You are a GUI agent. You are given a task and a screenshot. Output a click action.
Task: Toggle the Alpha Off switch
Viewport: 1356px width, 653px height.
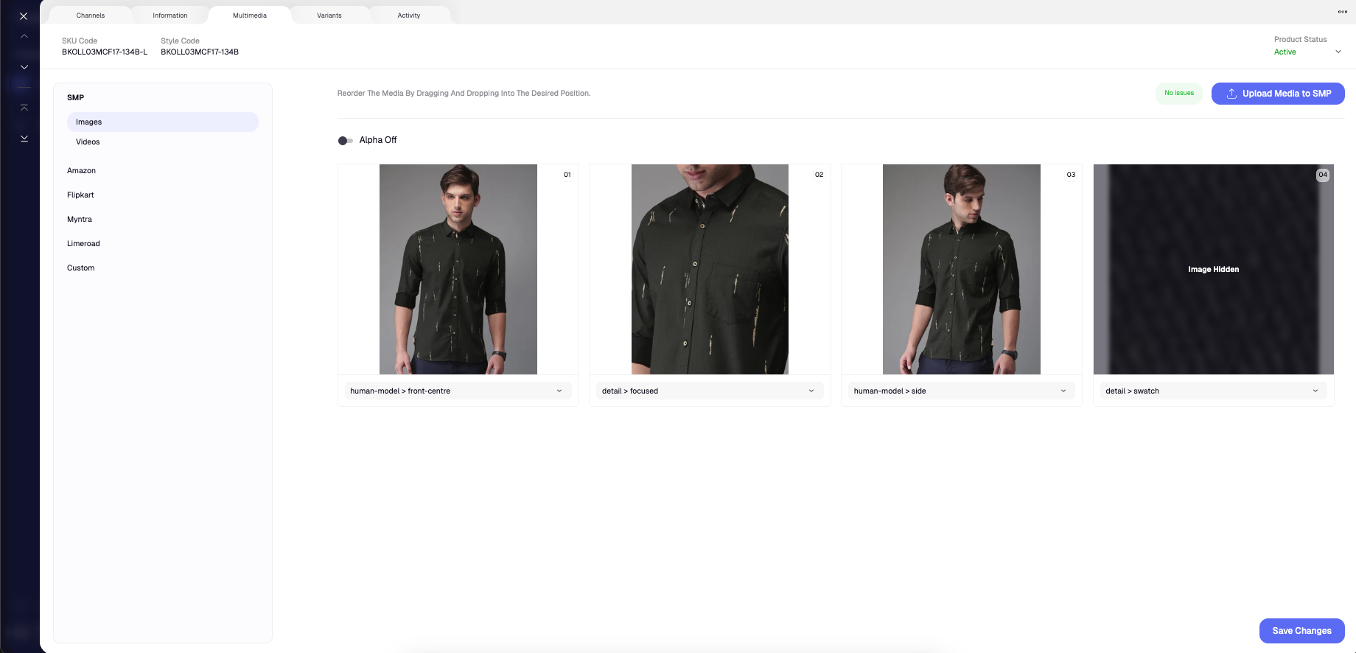[x=345, y=141]
